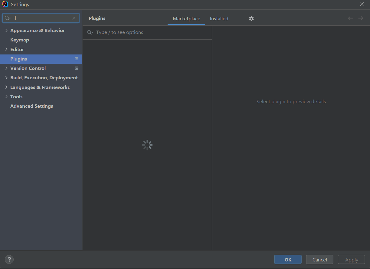
Task: Switch to the Marketplace tab
Action: (186, 19)
